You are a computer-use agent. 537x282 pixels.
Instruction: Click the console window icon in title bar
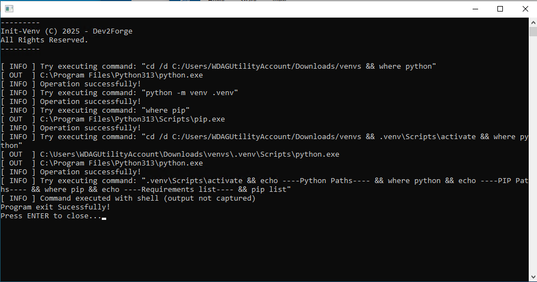coord(9,9)
